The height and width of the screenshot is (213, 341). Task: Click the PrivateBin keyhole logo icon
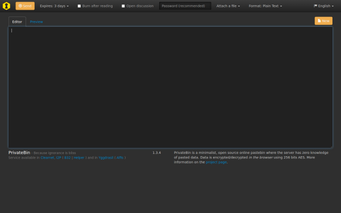point(6,6)
